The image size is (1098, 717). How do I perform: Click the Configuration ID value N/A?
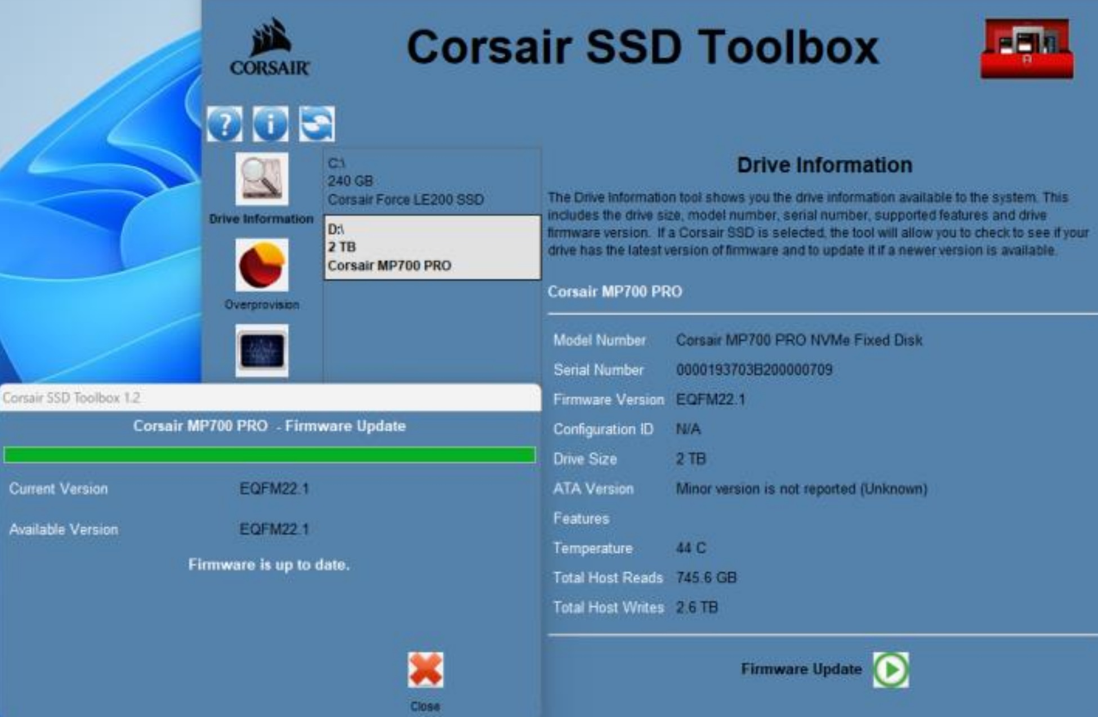click(x=688, y=430)
